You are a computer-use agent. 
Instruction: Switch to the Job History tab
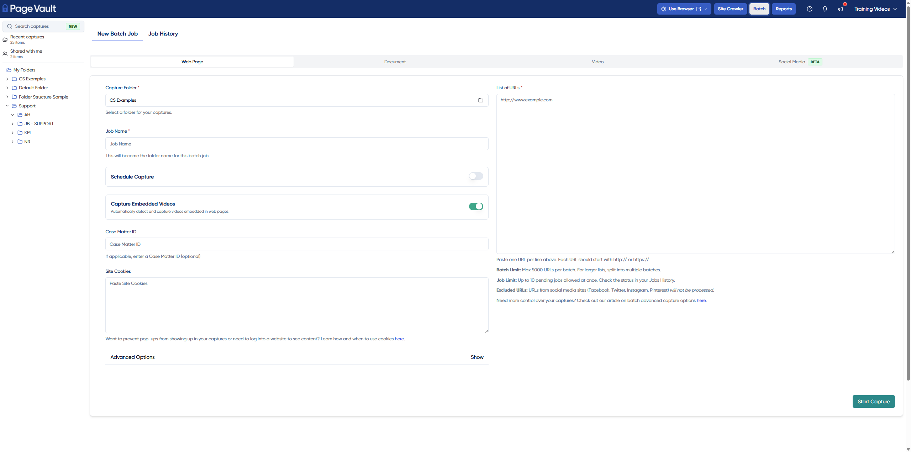[163, 34]
